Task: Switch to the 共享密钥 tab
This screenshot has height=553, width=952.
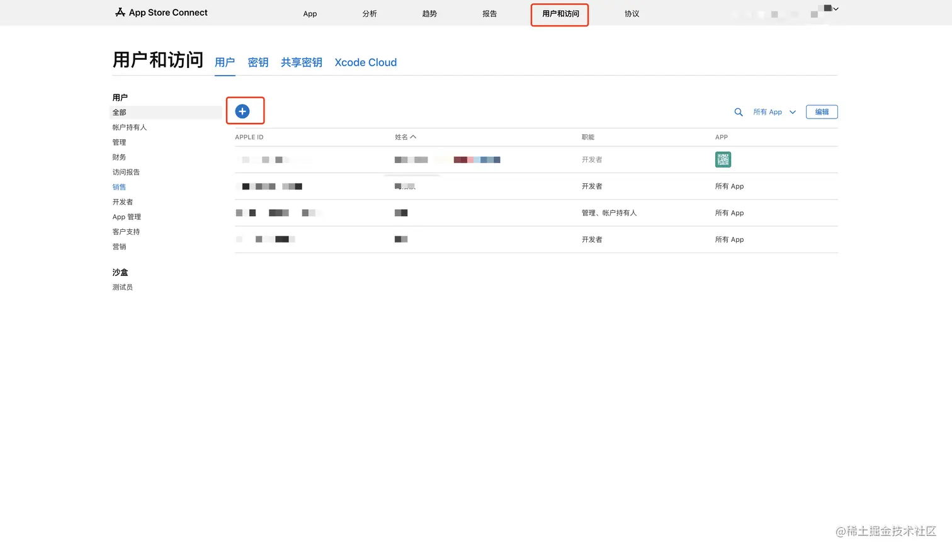Action: click(301, 62)
